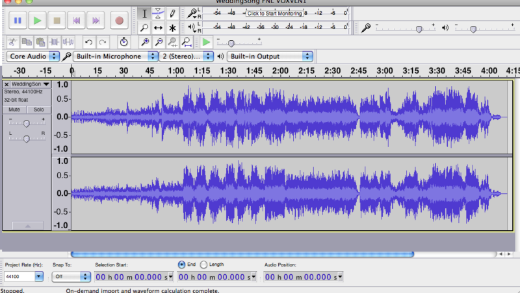Viewport: 520px width, 293px height.
Task: Click the Fit Project zoom icon
Action: [187, 42]
